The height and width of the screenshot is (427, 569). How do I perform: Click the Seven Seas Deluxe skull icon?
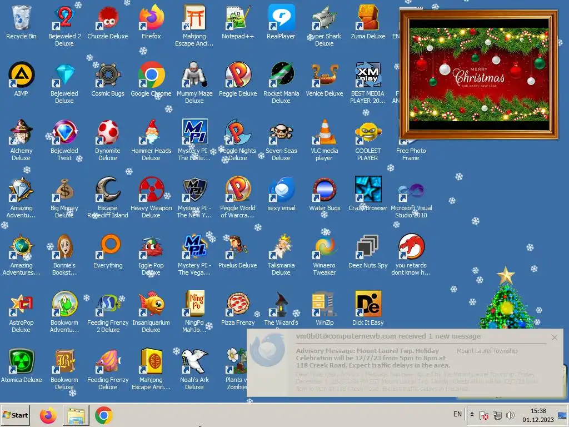click(x=281, y=132)
